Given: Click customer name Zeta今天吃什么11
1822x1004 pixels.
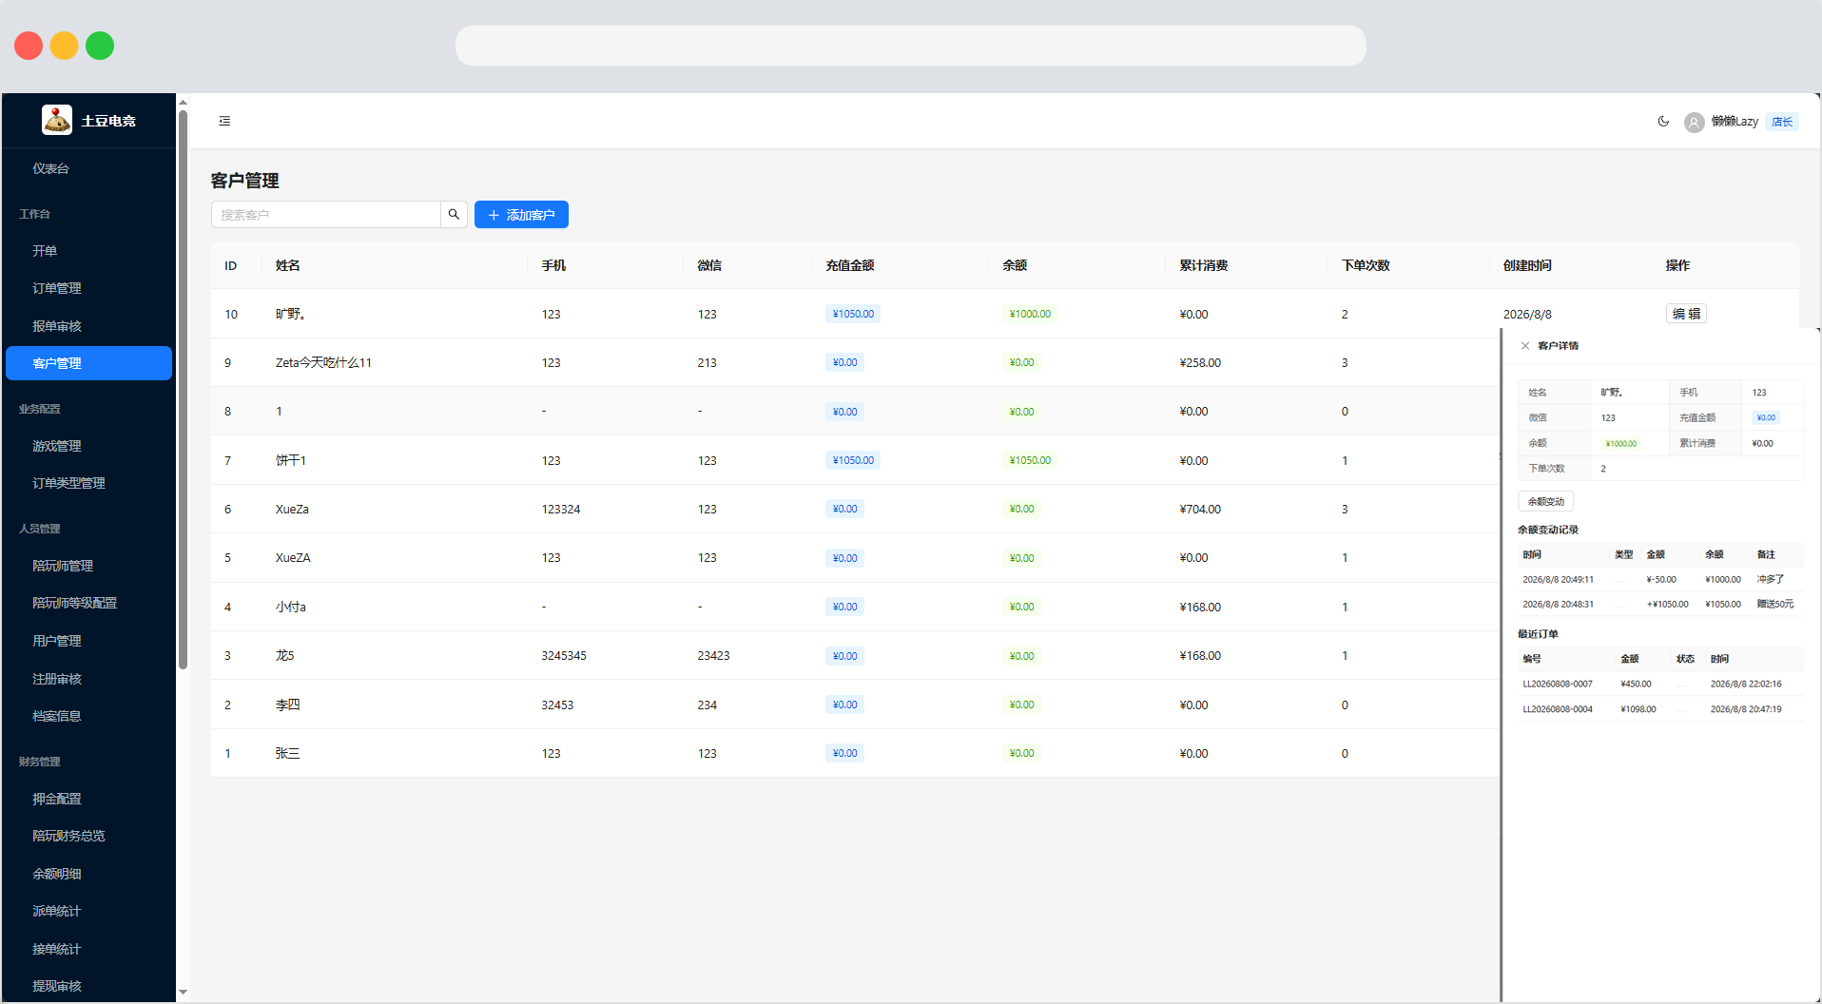Looking at the screenshot, I should 323,362.
